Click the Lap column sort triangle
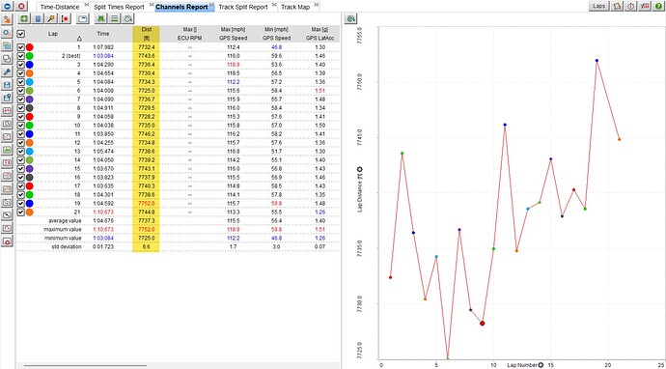Screen dimensions: 666x369 pos(79,39)
